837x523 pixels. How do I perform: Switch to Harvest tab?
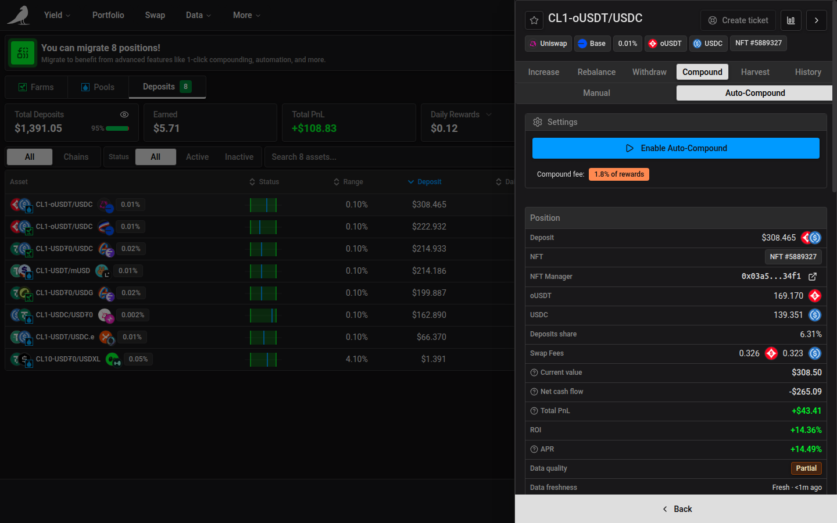[755, 72]
